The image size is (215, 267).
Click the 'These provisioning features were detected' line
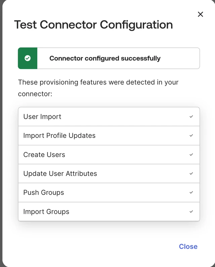(x=98, y=82)
